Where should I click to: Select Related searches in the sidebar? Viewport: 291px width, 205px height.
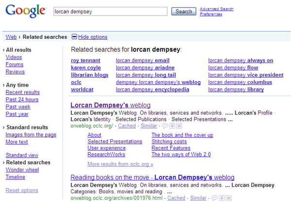(x=28, y=162)
